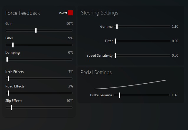The image size is (188, 130).
Task: Click the Road Effects slider handle
Action: tap(8, 93)
